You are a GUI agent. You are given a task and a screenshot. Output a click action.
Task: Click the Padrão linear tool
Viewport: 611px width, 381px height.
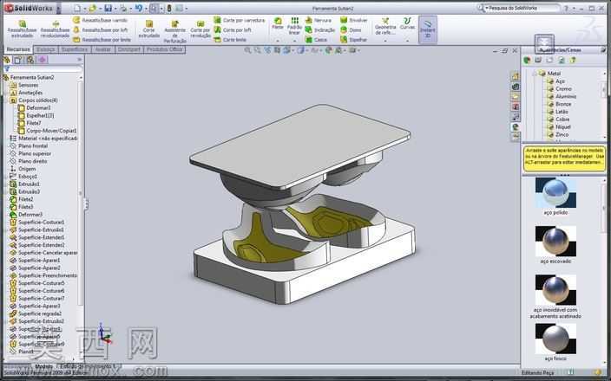coord(294,25)
